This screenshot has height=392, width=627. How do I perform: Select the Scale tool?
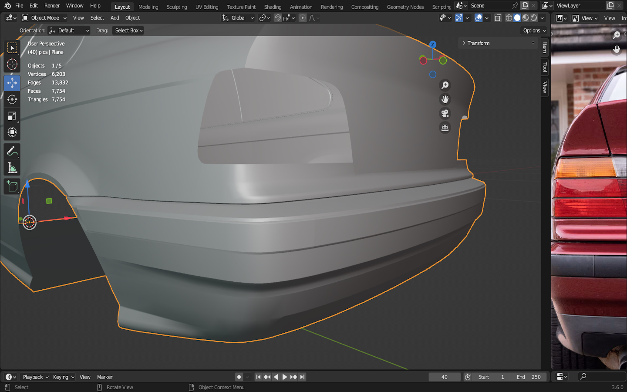(x=12, y=116)
